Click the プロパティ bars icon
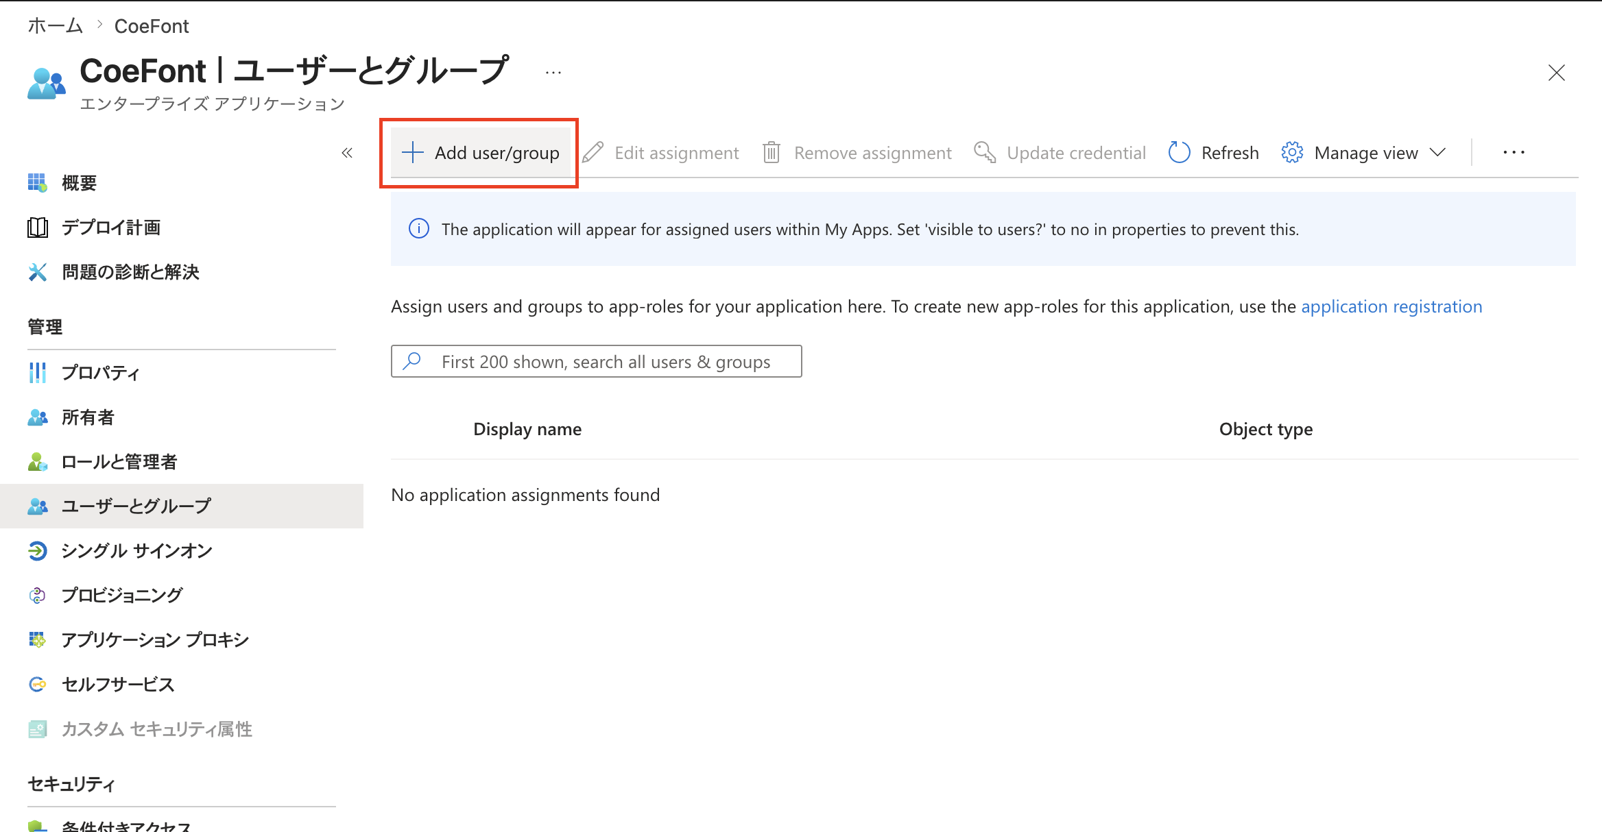The height and width of the screenshot is (832, 1602). [x=37, y=373]
